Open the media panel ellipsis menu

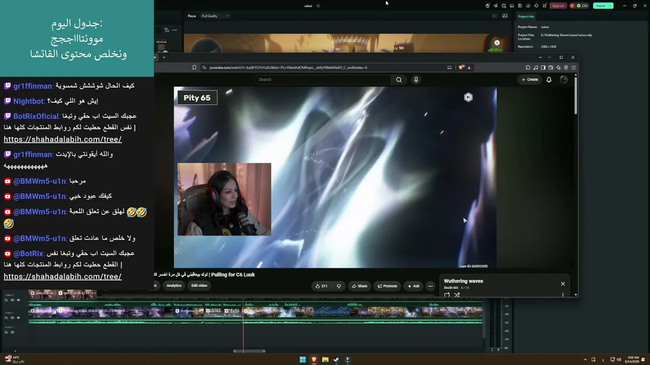click(174, 30)
